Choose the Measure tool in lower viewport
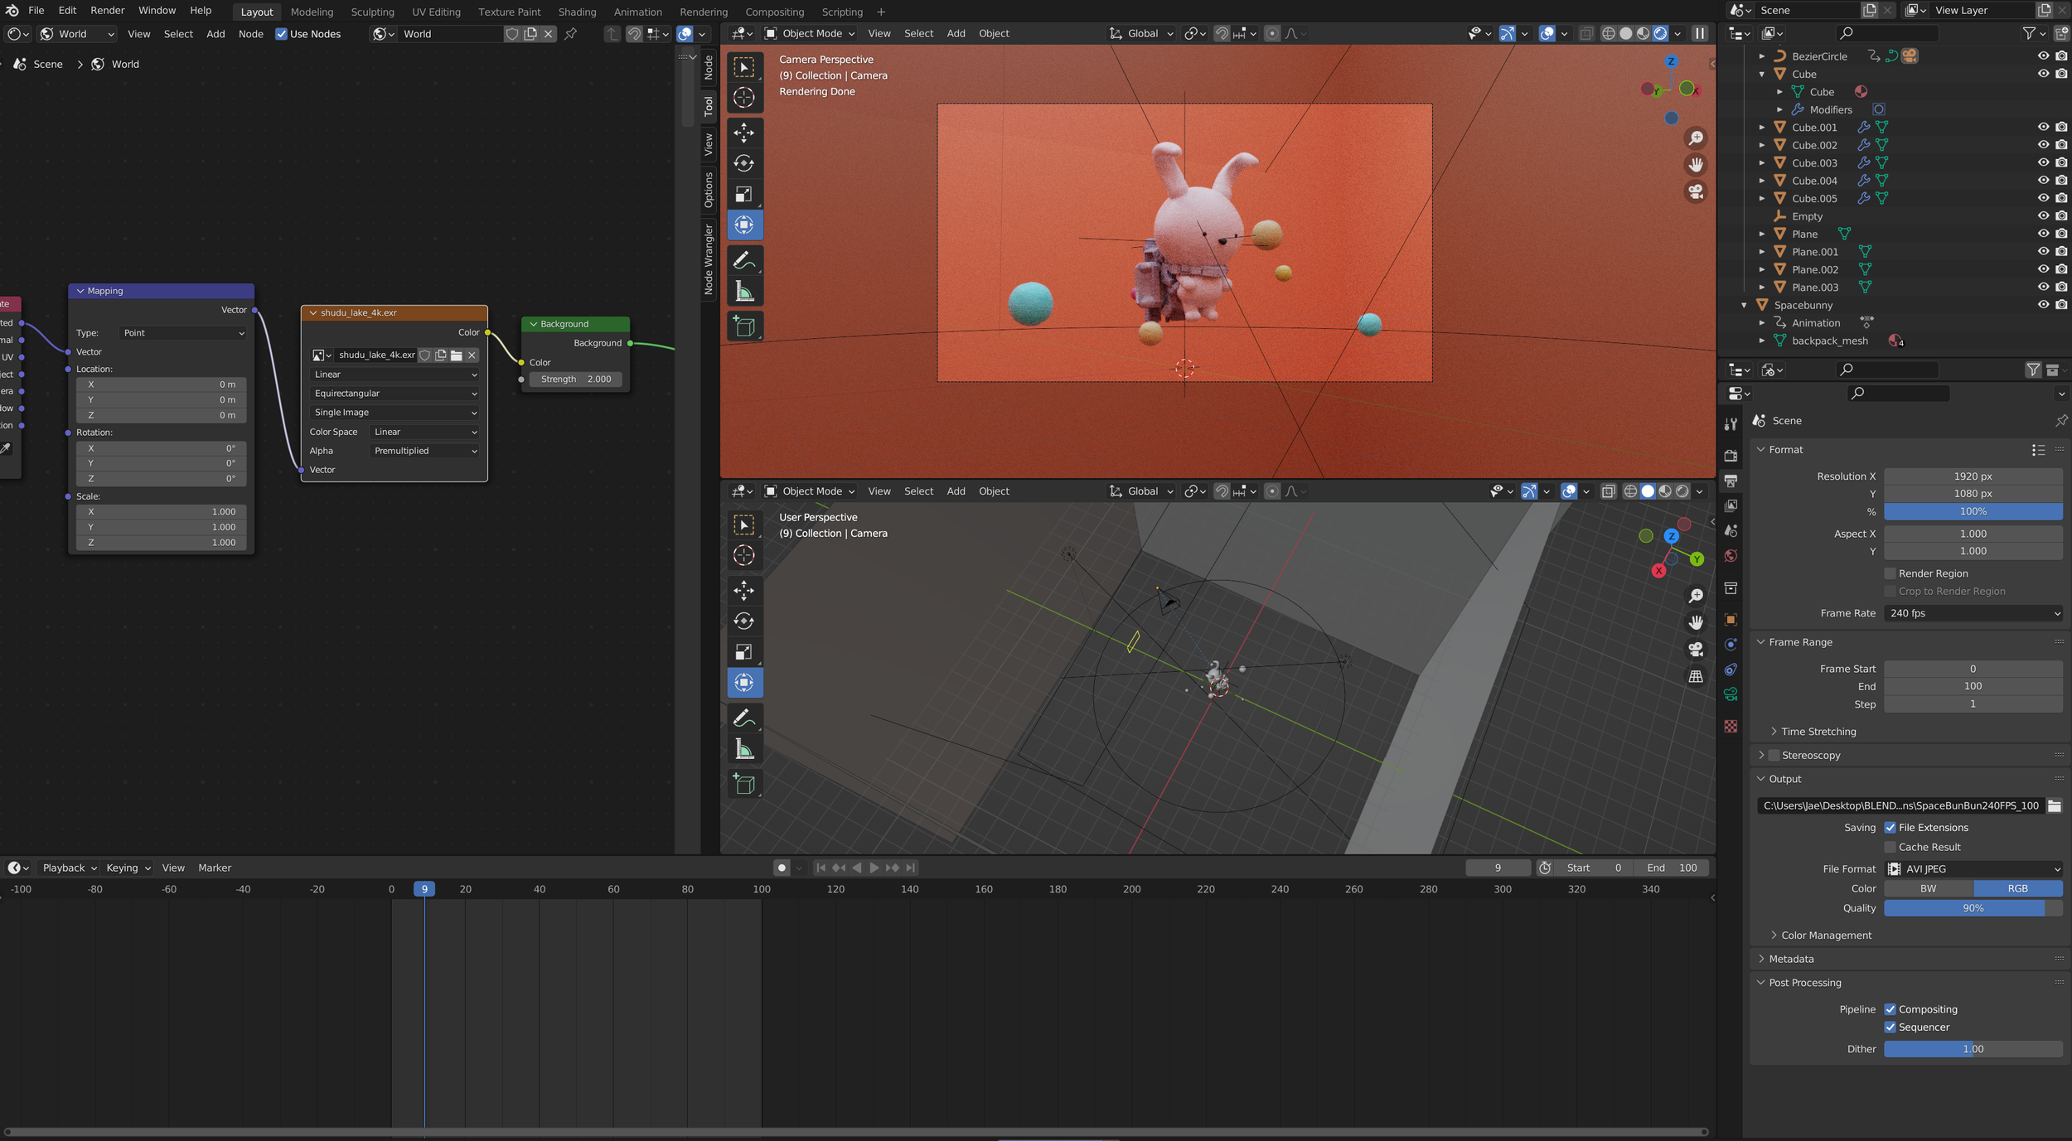This screenshot has height=1141, width=2072. 743,750
